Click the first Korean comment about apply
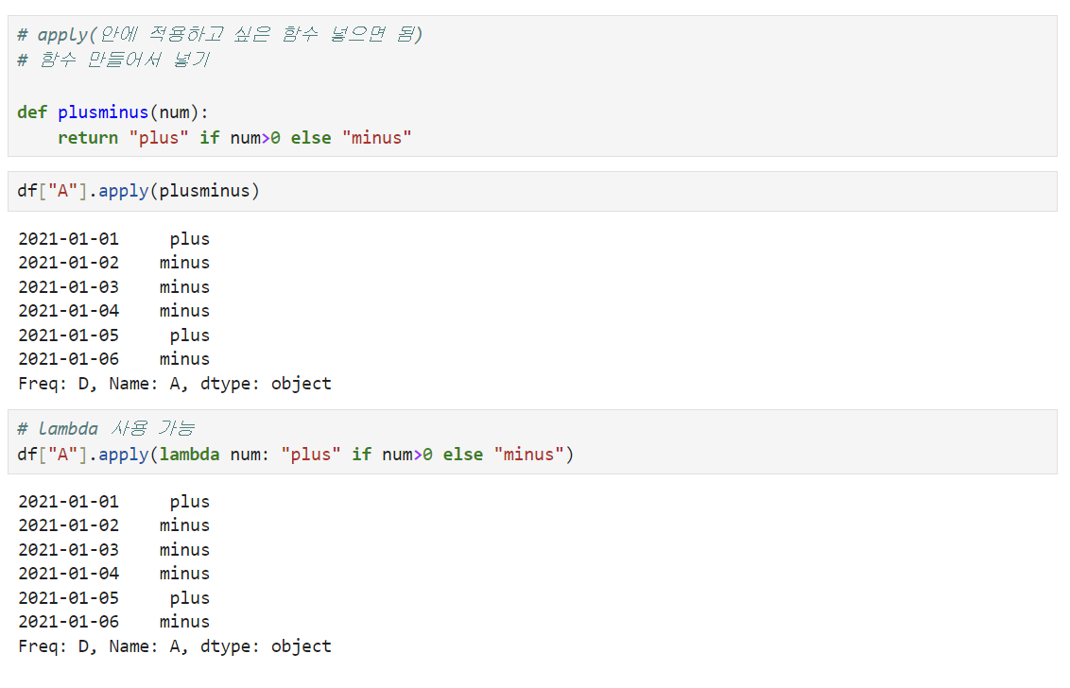Screen dimensions: 1070x688 point(219,34)
